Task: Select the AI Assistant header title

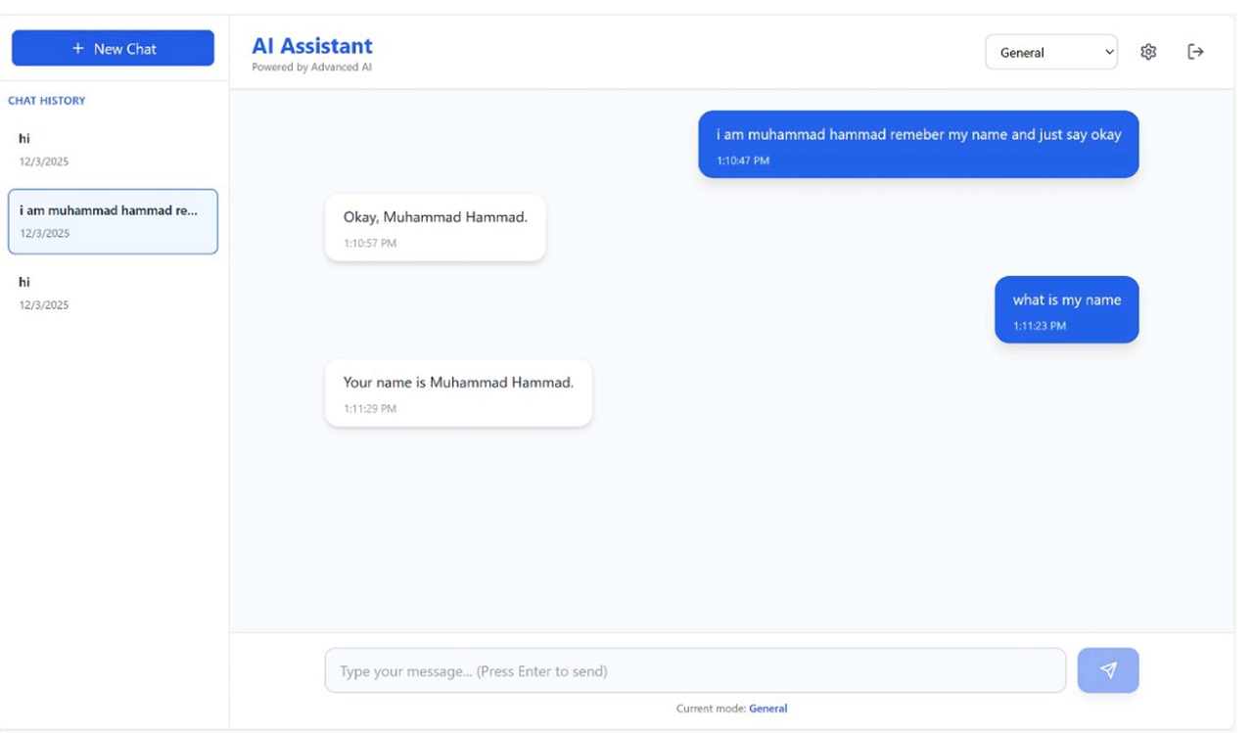Action: click(x=311, y=45)
